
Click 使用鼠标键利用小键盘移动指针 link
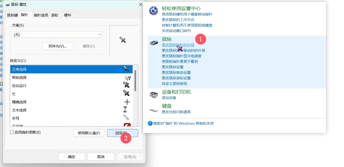pos(187,14)
